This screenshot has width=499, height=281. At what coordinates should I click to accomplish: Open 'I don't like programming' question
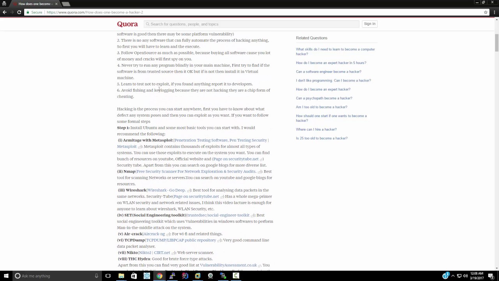point(333,80)
